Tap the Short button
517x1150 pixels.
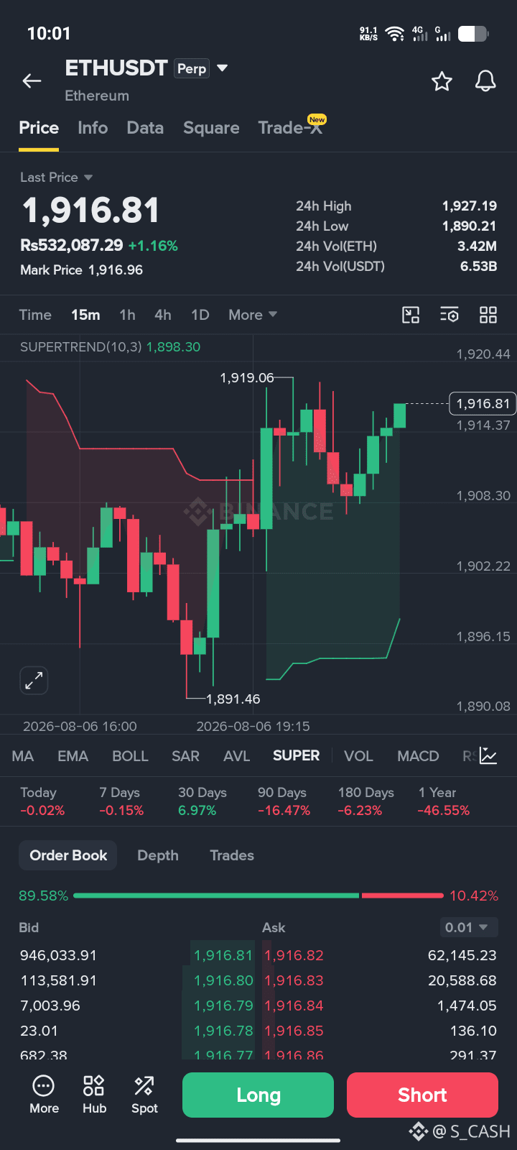point(422,1095)
